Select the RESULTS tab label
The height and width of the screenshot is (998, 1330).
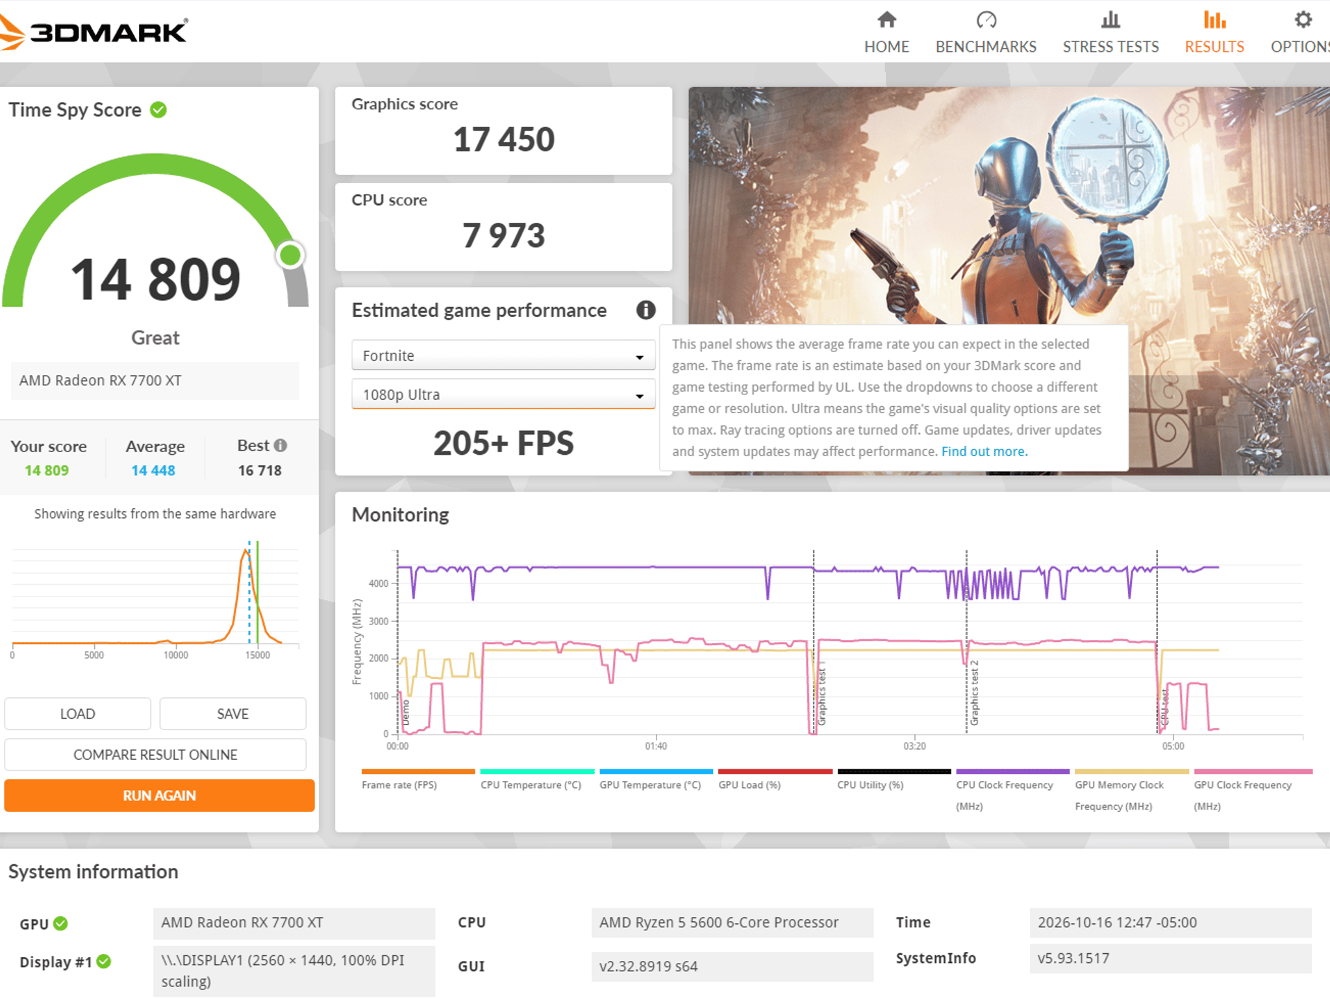(x=1214, y=47)
